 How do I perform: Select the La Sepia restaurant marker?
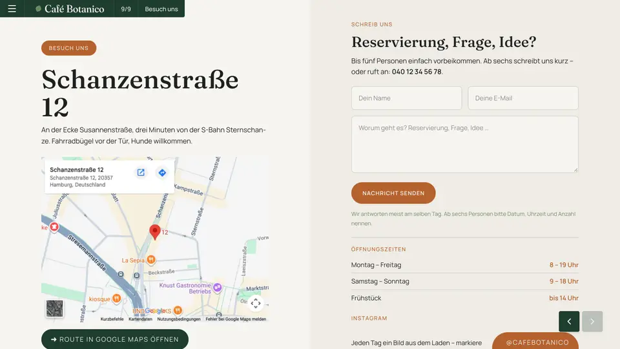[x=151, y=260]
